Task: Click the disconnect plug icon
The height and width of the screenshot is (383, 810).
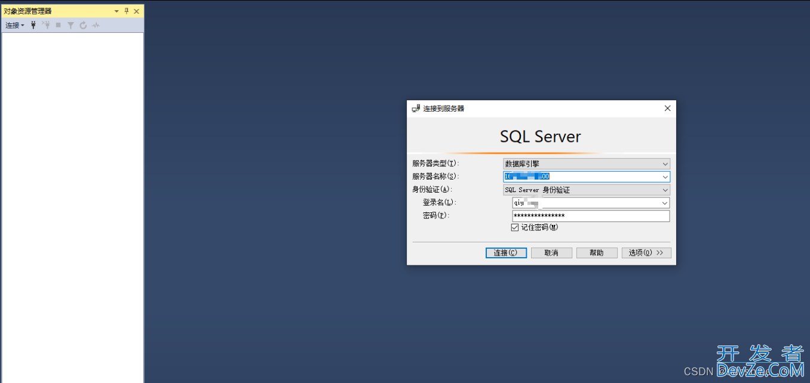Action: click(x=45, y=25)
